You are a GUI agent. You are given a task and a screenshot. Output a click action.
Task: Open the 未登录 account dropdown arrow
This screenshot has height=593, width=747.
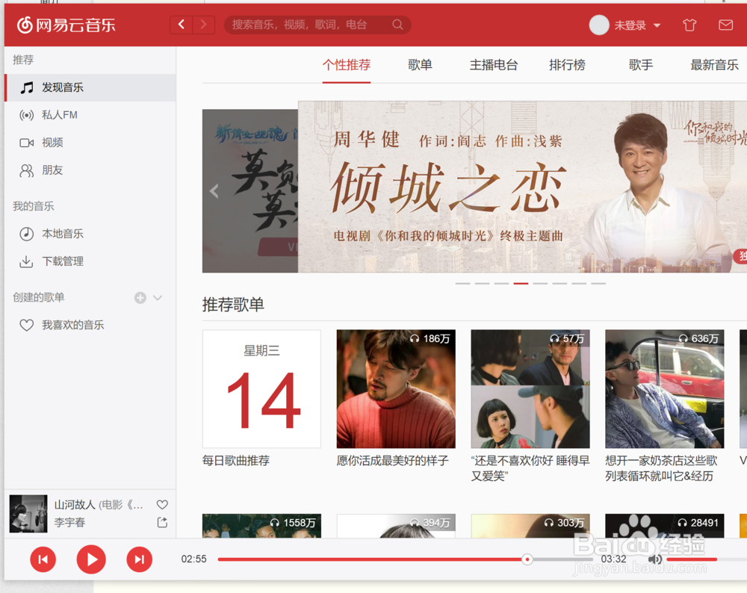(x=657, y=25)
